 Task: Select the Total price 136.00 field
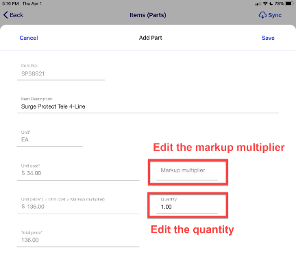pos(78,238)
